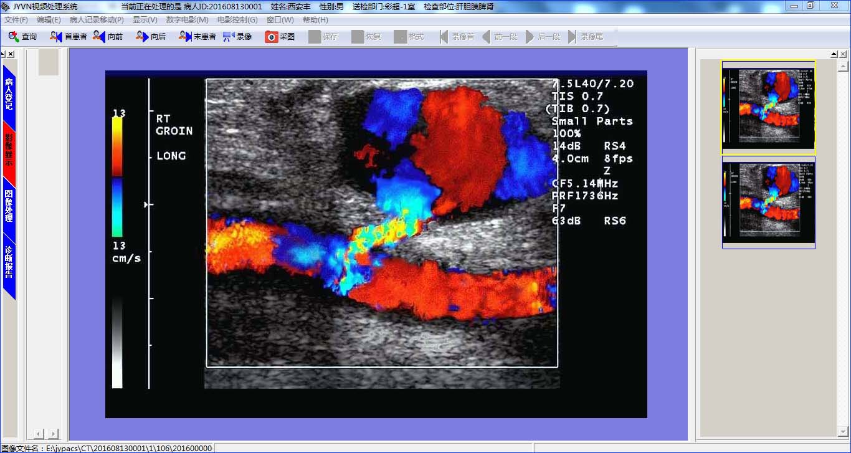Move to next patient with 向后
This screenshot has width=851, height=453.
pos(151,37)
